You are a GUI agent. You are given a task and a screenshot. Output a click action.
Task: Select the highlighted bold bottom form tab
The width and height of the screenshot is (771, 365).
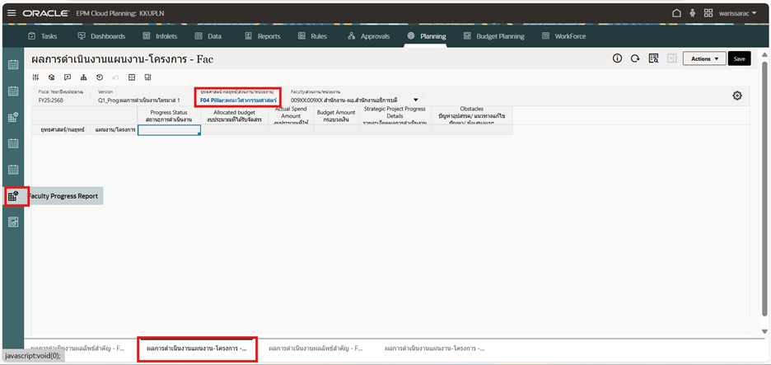coord(197,349)
